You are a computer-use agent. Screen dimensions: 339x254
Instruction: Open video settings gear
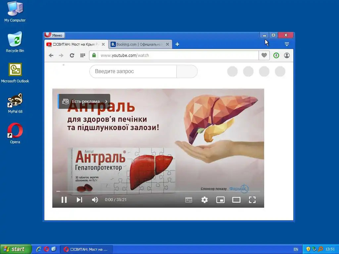(x=205, y=200)
